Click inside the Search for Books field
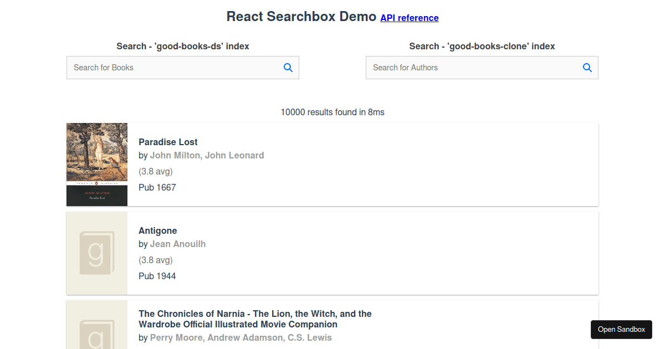The width and height of the screenshot is (665, 349). click(x=166, y=67)
